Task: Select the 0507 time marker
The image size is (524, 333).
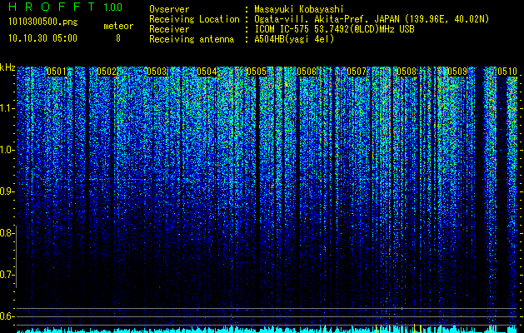Action: tap(357, 72)
